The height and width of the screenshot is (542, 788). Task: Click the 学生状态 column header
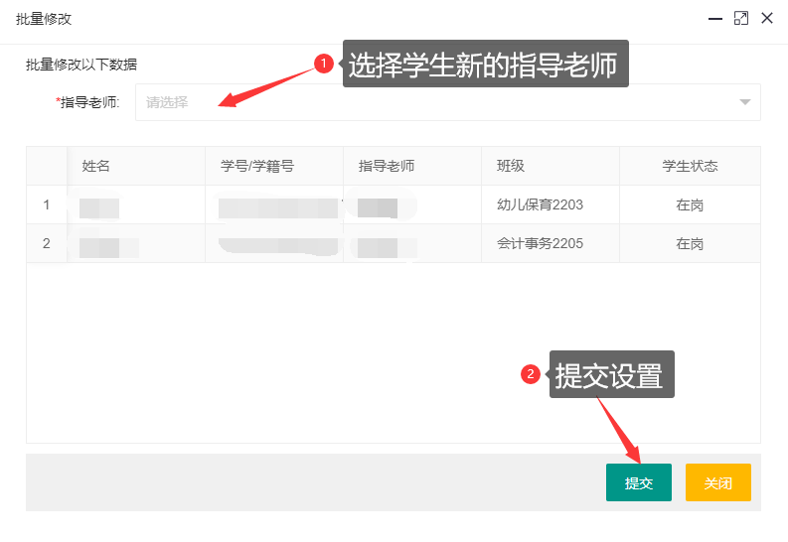click(x=690, y=166)
